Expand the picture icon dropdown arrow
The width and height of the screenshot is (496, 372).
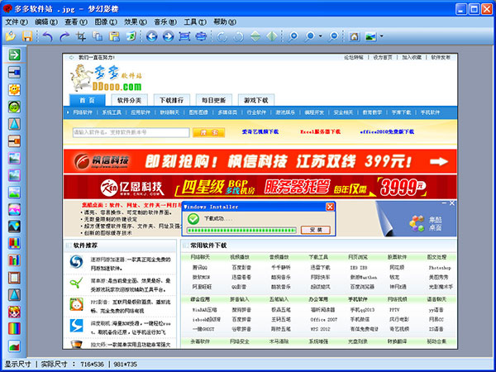coord(381,36)
